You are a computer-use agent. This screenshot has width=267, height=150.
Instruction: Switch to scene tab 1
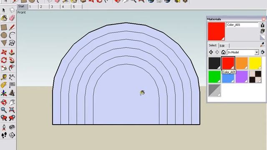click(x=33, y=7)
